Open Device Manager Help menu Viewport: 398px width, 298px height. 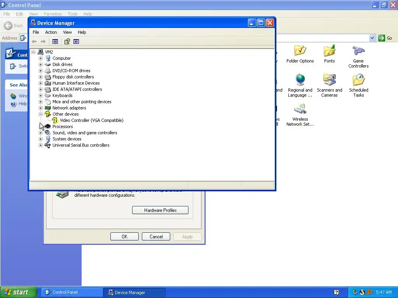coord(82,32)
